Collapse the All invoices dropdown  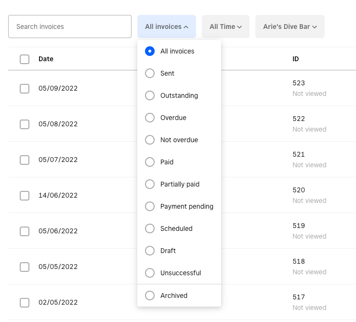(166, 27)
